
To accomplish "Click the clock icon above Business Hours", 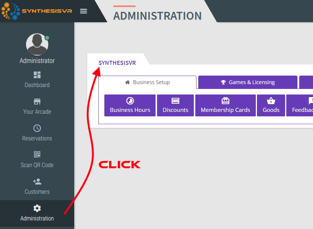I will (130, 101).
